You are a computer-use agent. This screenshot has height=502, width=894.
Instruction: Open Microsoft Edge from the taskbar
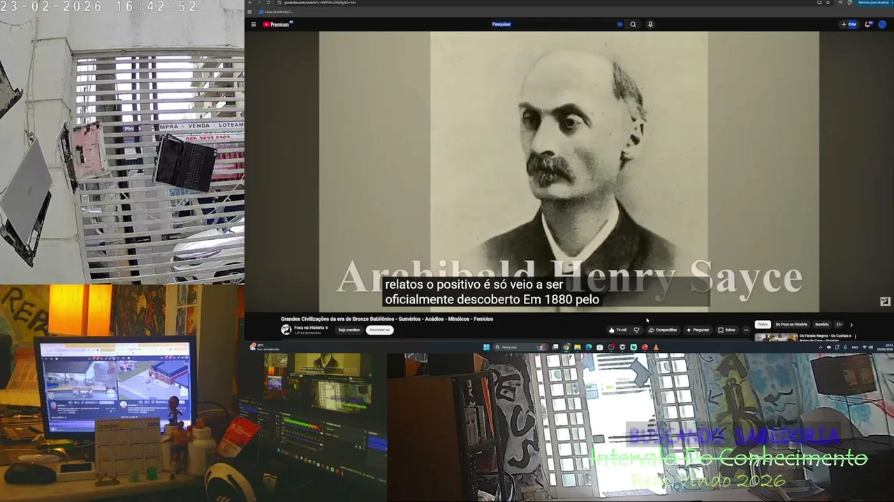click(589, 347)
